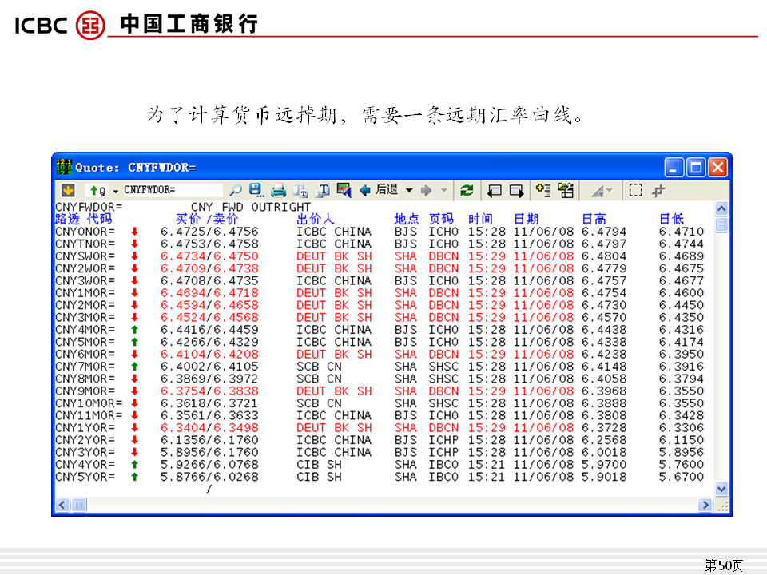Expand the 后退 back history dropdown
Image resolution: width=767 pixels, height=575 pixels.
point(409,191)
